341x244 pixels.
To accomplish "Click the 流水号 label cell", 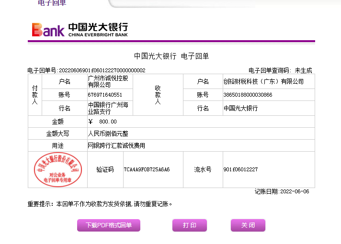I will point(203,169).
